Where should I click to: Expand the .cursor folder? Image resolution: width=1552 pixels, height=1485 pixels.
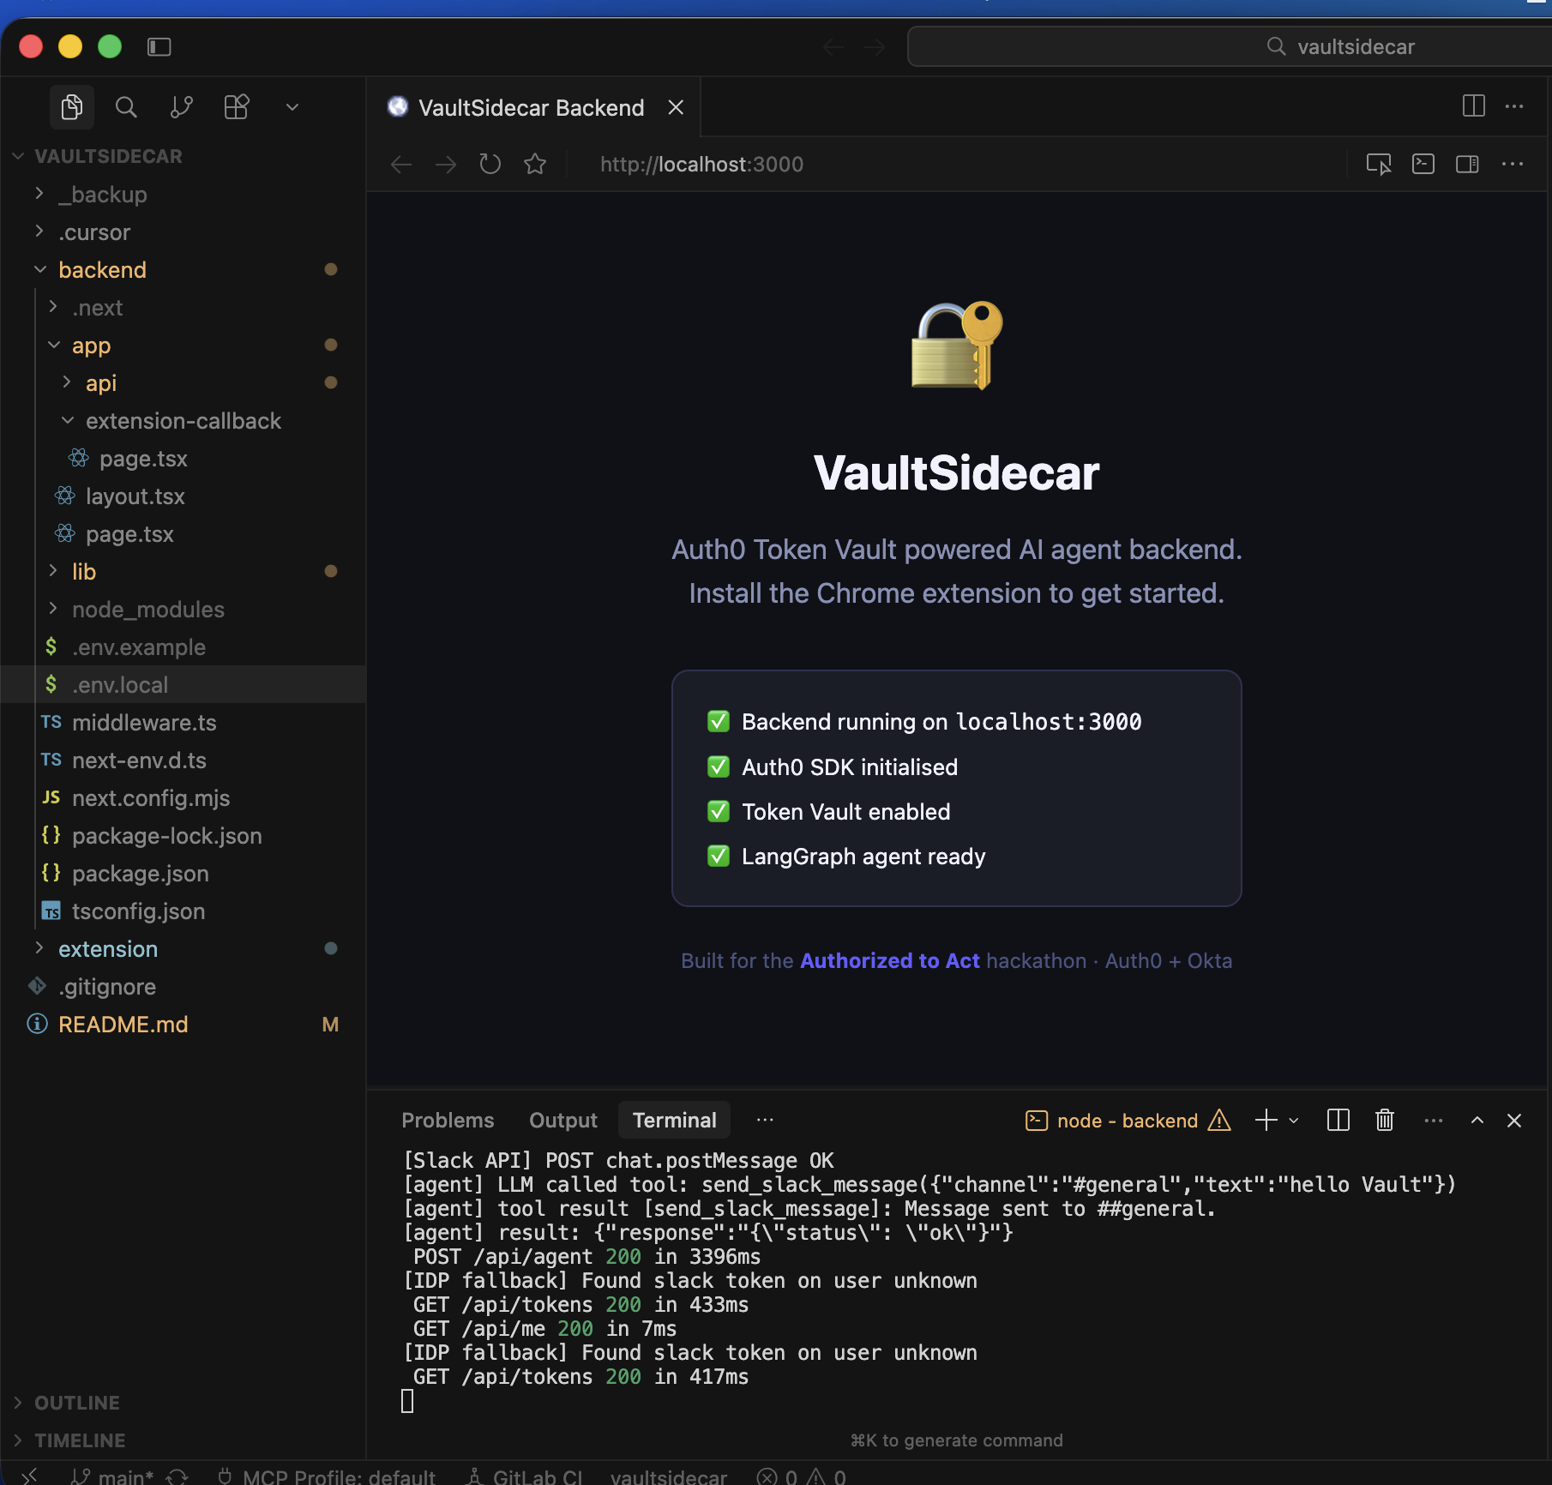(183, 232)
